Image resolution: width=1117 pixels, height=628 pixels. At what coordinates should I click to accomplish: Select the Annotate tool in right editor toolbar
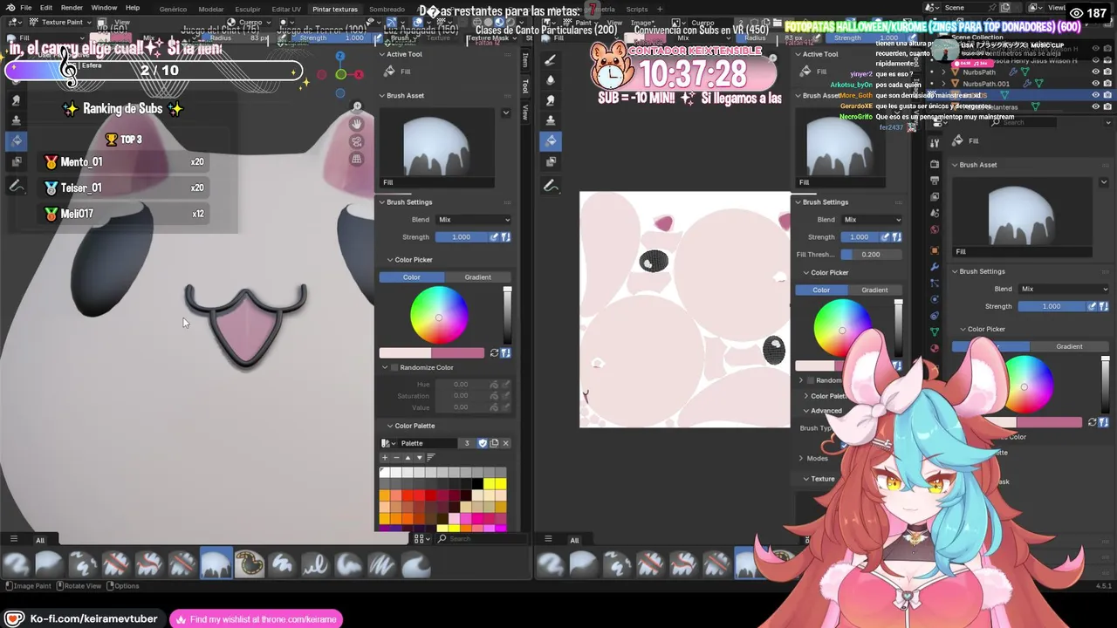(551, 185)
